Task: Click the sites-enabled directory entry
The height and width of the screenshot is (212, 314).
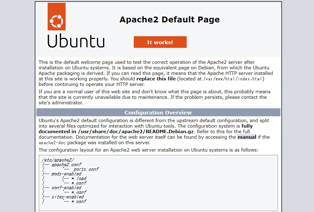Action: pos(67,197)
